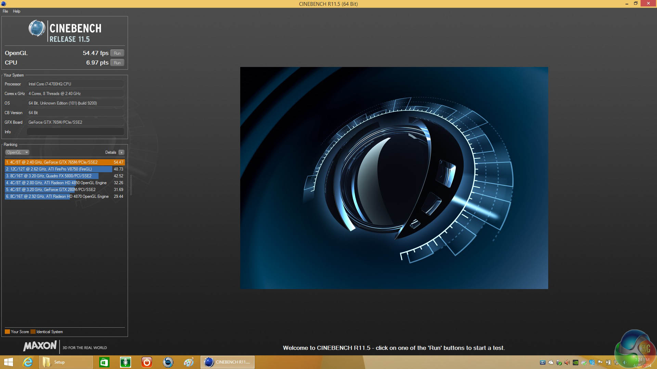Open the Windows Store taskbar icon

tap(104, 362)
